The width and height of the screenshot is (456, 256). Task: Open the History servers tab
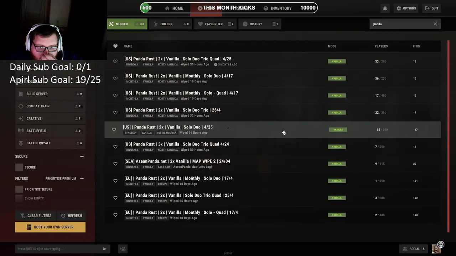point(259,24)
